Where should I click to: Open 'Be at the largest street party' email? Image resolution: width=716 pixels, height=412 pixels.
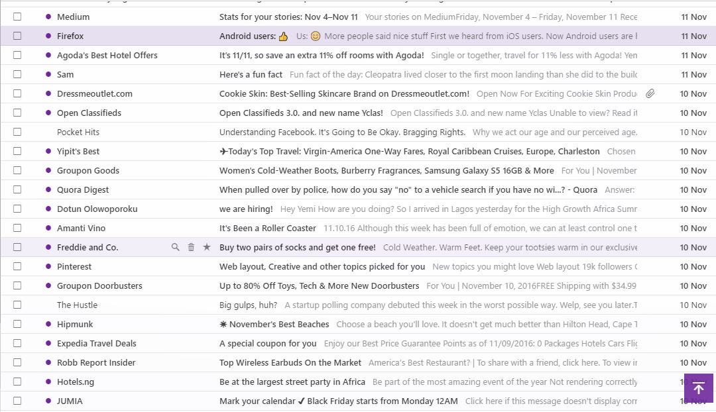pos(292,382)
